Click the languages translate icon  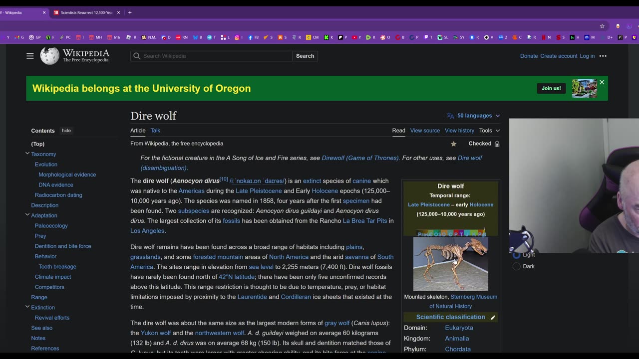[x=450, y=116]
